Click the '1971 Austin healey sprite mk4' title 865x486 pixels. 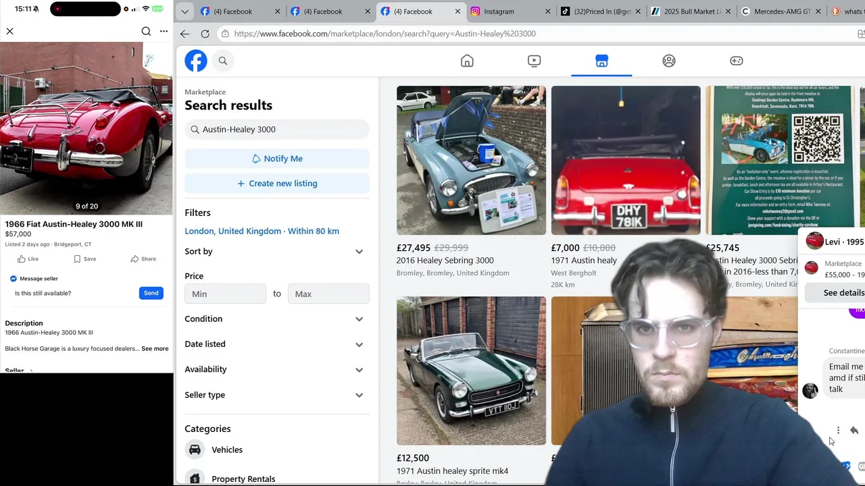[453, 471]
